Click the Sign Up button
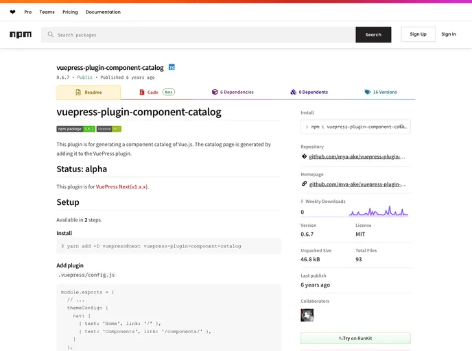 click(418, 34)
